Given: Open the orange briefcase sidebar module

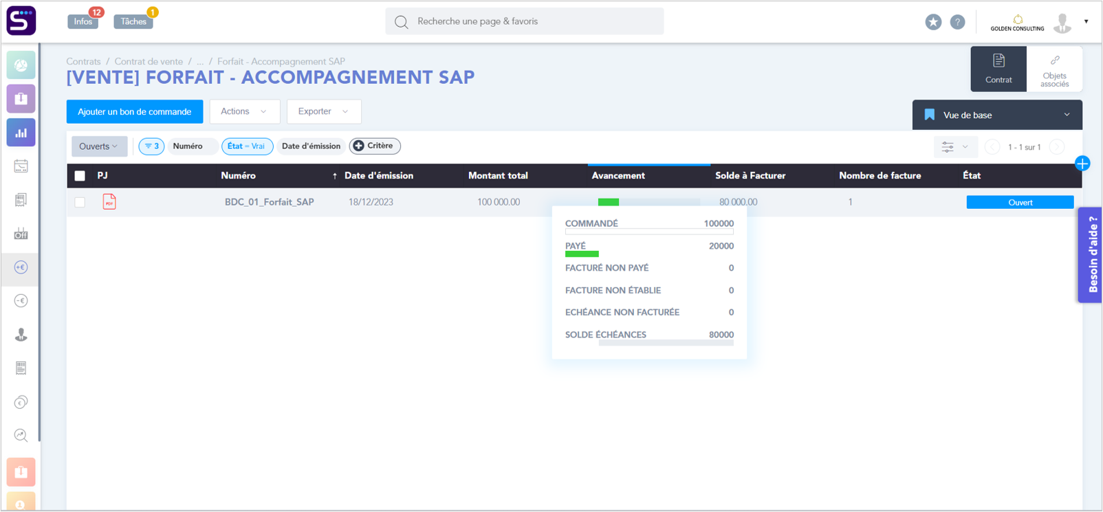Looking at the screenshot, I should (21, 472).
